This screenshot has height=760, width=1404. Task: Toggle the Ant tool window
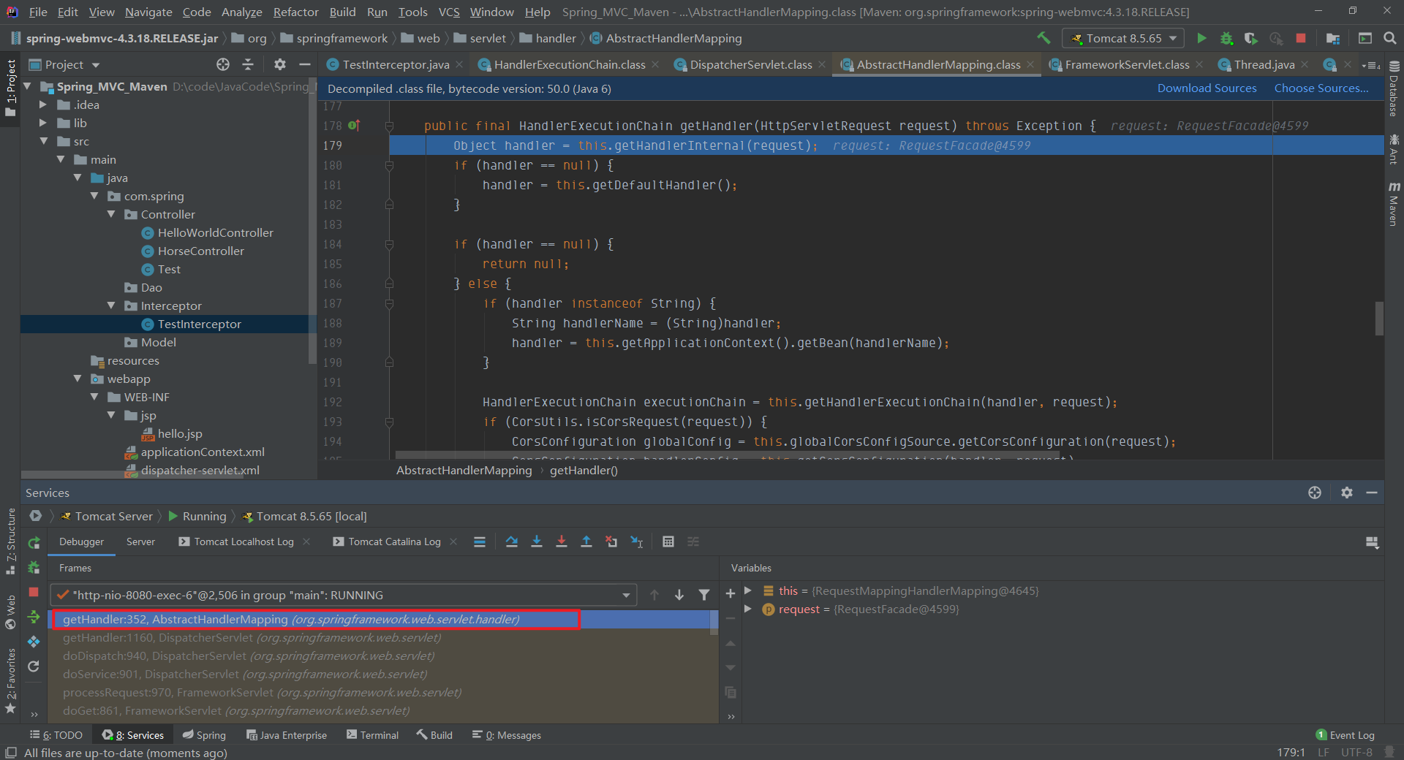pos(1394,149)
